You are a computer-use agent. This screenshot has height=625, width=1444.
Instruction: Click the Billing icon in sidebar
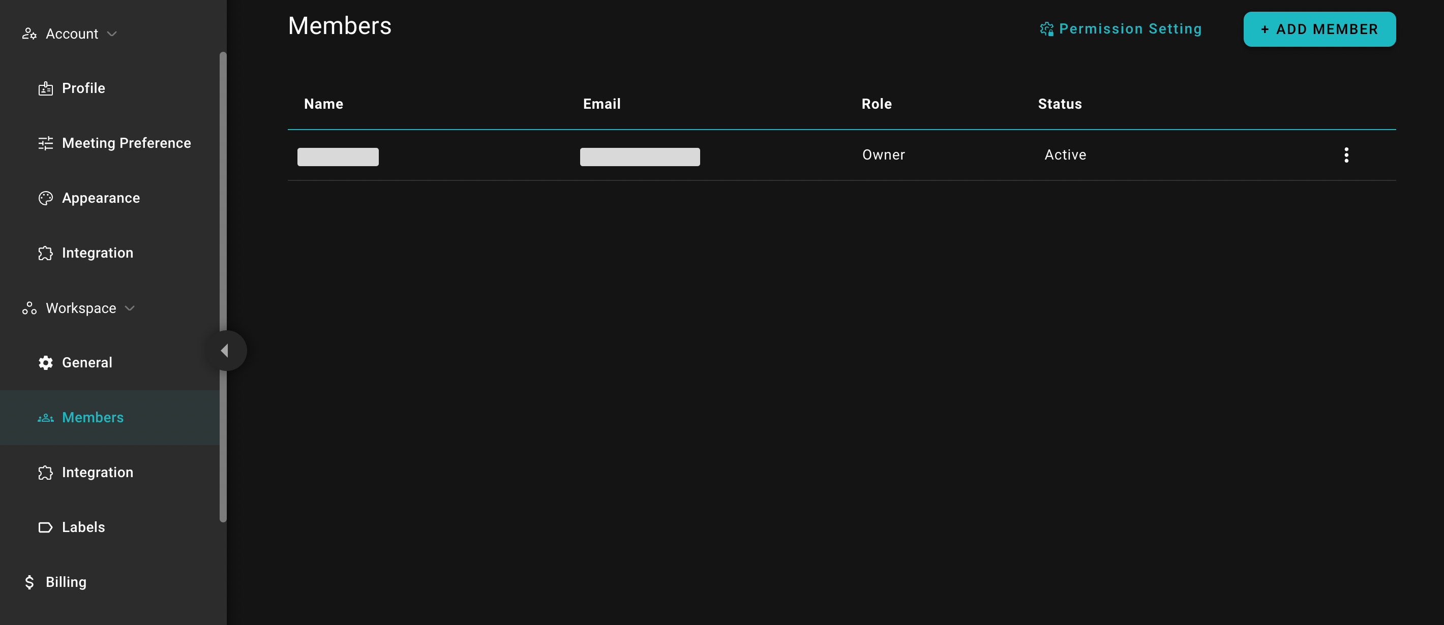(28, 581)
